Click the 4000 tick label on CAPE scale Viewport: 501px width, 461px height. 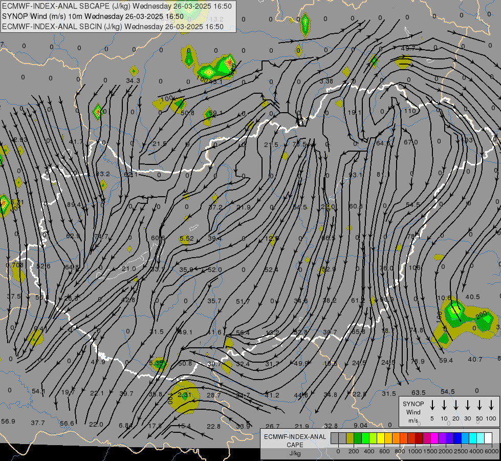tap(476, 451)
